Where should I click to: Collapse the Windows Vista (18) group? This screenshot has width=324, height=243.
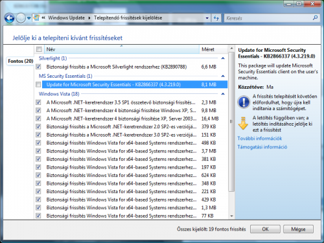point(223,94)
